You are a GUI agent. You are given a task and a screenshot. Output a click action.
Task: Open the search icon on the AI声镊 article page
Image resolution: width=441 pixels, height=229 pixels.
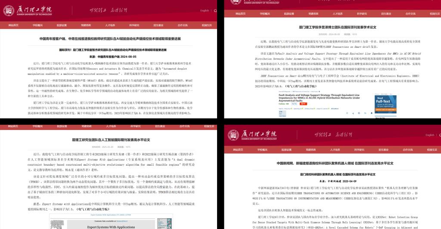pyautogui.click(x=215, y=11)
